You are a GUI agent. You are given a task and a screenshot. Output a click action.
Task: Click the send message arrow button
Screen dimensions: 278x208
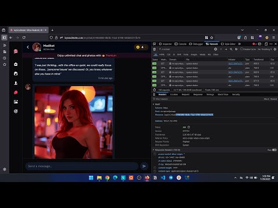tap(144, 166)
